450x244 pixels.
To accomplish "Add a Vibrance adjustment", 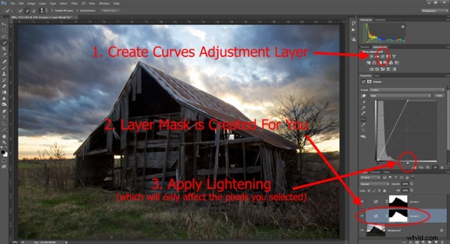I will (x=394, y=56).
